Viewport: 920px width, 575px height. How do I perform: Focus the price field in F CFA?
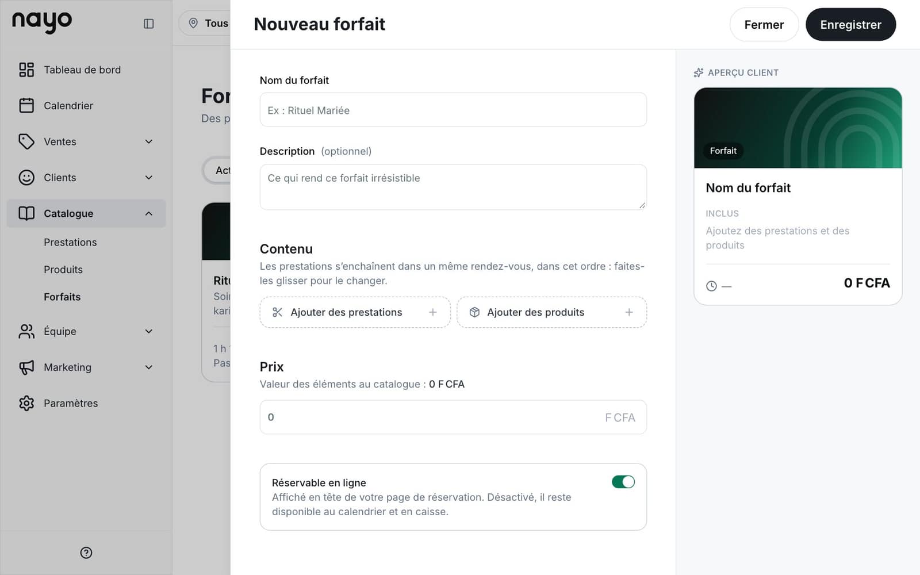(453, 417)
